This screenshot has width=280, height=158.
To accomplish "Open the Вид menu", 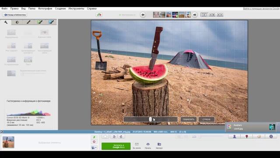I will coord(23,9).
